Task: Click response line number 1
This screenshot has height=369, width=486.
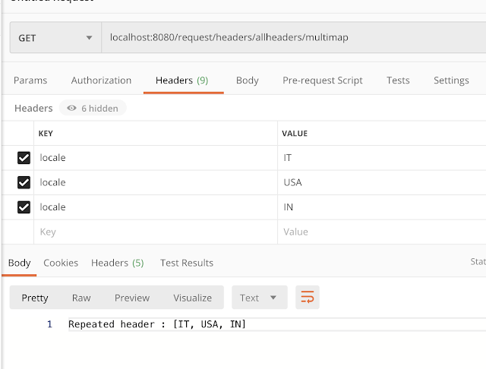Action: (x=49, y=324)
